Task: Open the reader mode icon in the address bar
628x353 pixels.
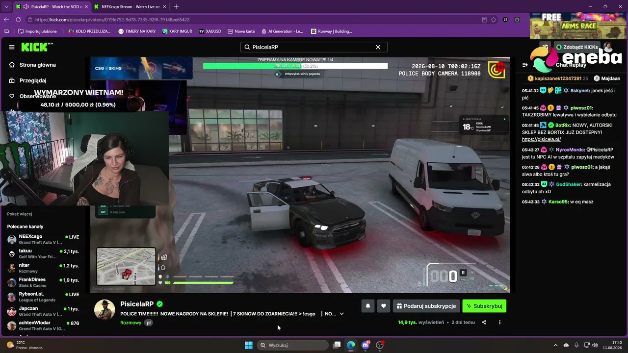Action: coord(484,20)
